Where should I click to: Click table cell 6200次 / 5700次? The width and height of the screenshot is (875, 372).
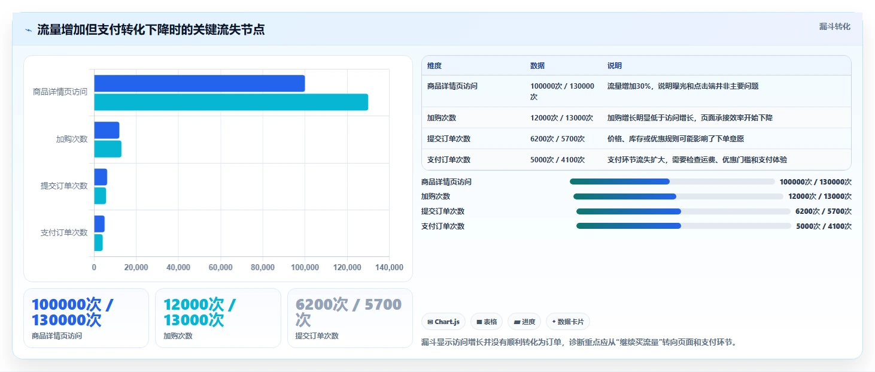pyautogui.click(x=557, y=139)
